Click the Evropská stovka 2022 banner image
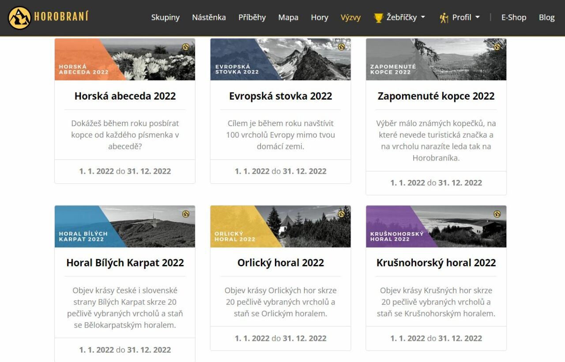 280,60
